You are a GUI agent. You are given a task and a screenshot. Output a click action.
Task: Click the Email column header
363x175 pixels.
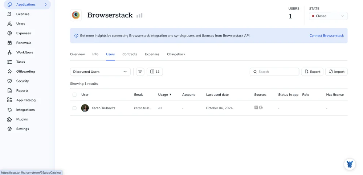coord(138,95)
